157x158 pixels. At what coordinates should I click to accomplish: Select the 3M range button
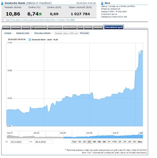[104, 142]
